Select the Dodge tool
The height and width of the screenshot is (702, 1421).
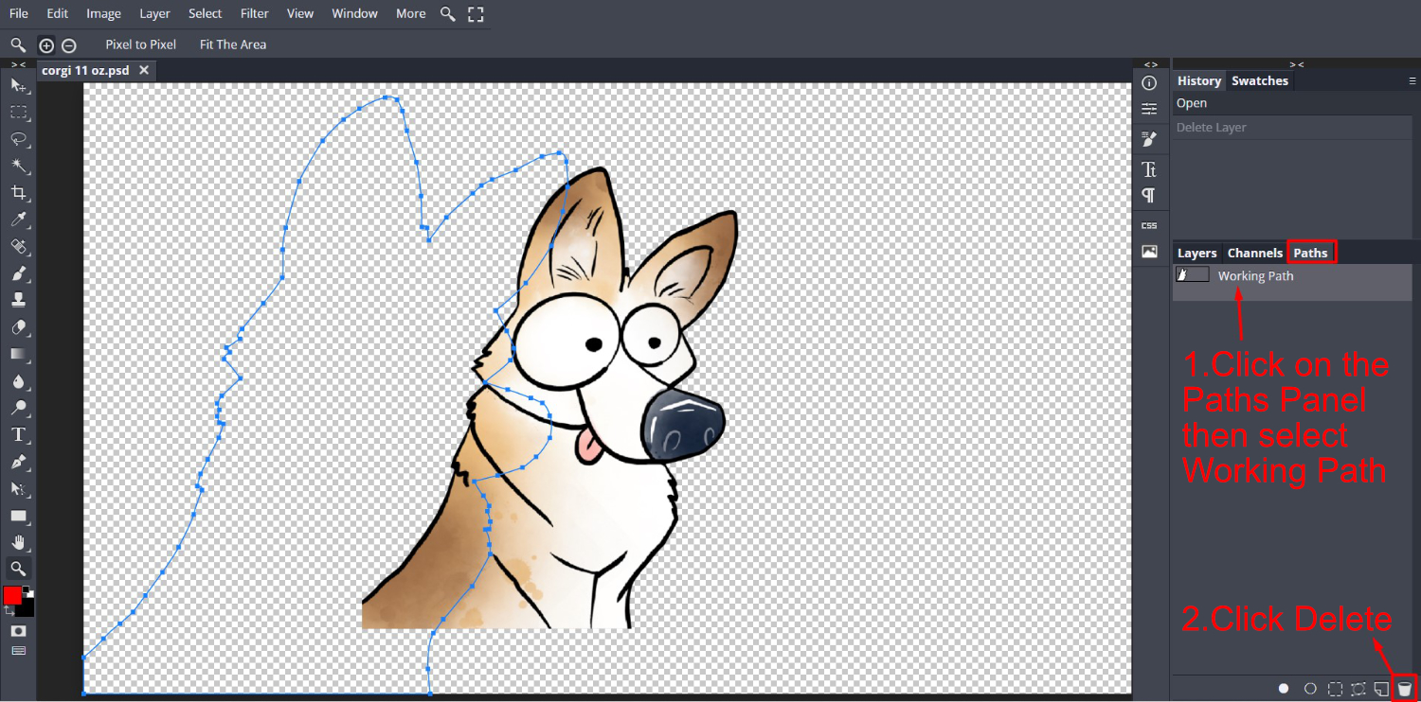tap(18, 408)
